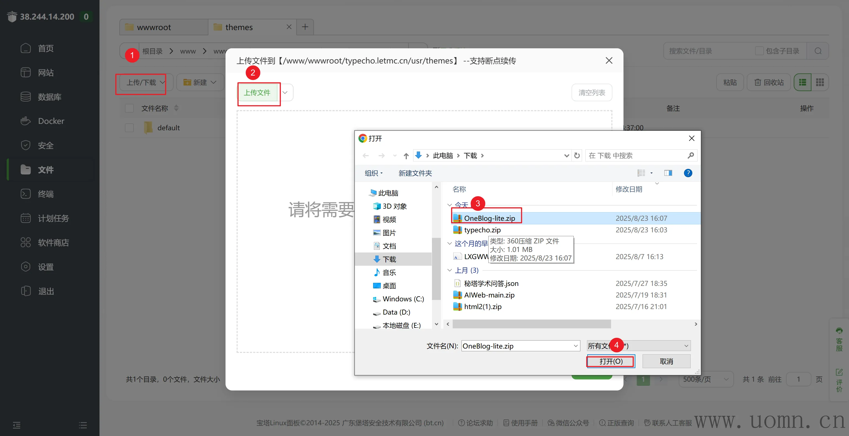Check the include subdirectories (包含子目录) checkbox
Screen dimensions: 849x436
point(759,51)
